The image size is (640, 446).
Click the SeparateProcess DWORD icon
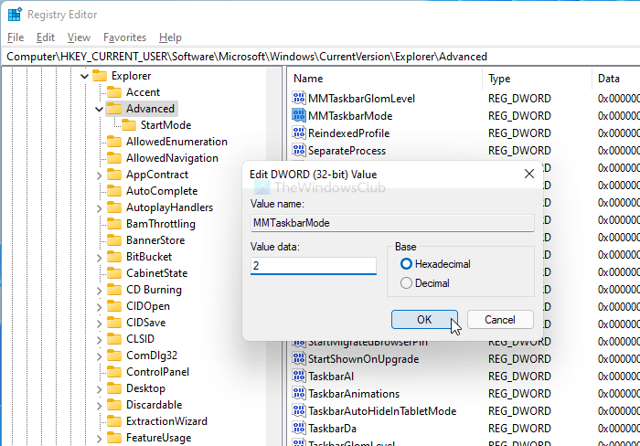click(299, 150)
